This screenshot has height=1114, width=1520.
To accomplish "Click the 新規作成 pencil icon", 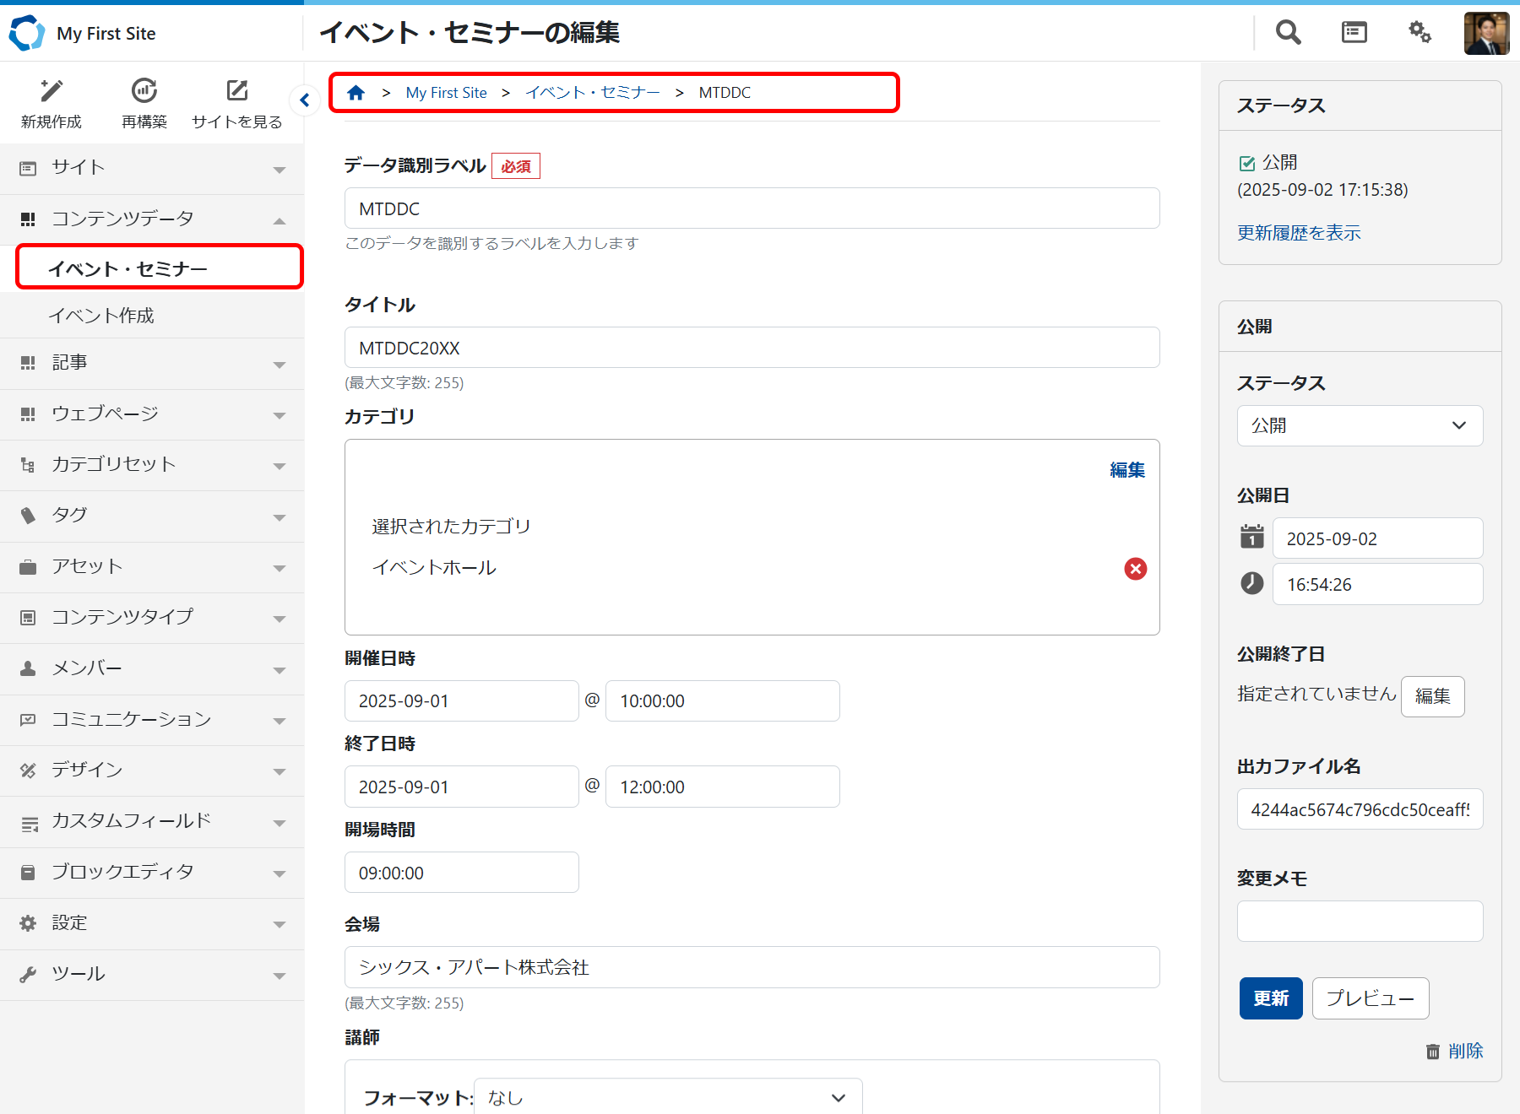I will (52, 91).
